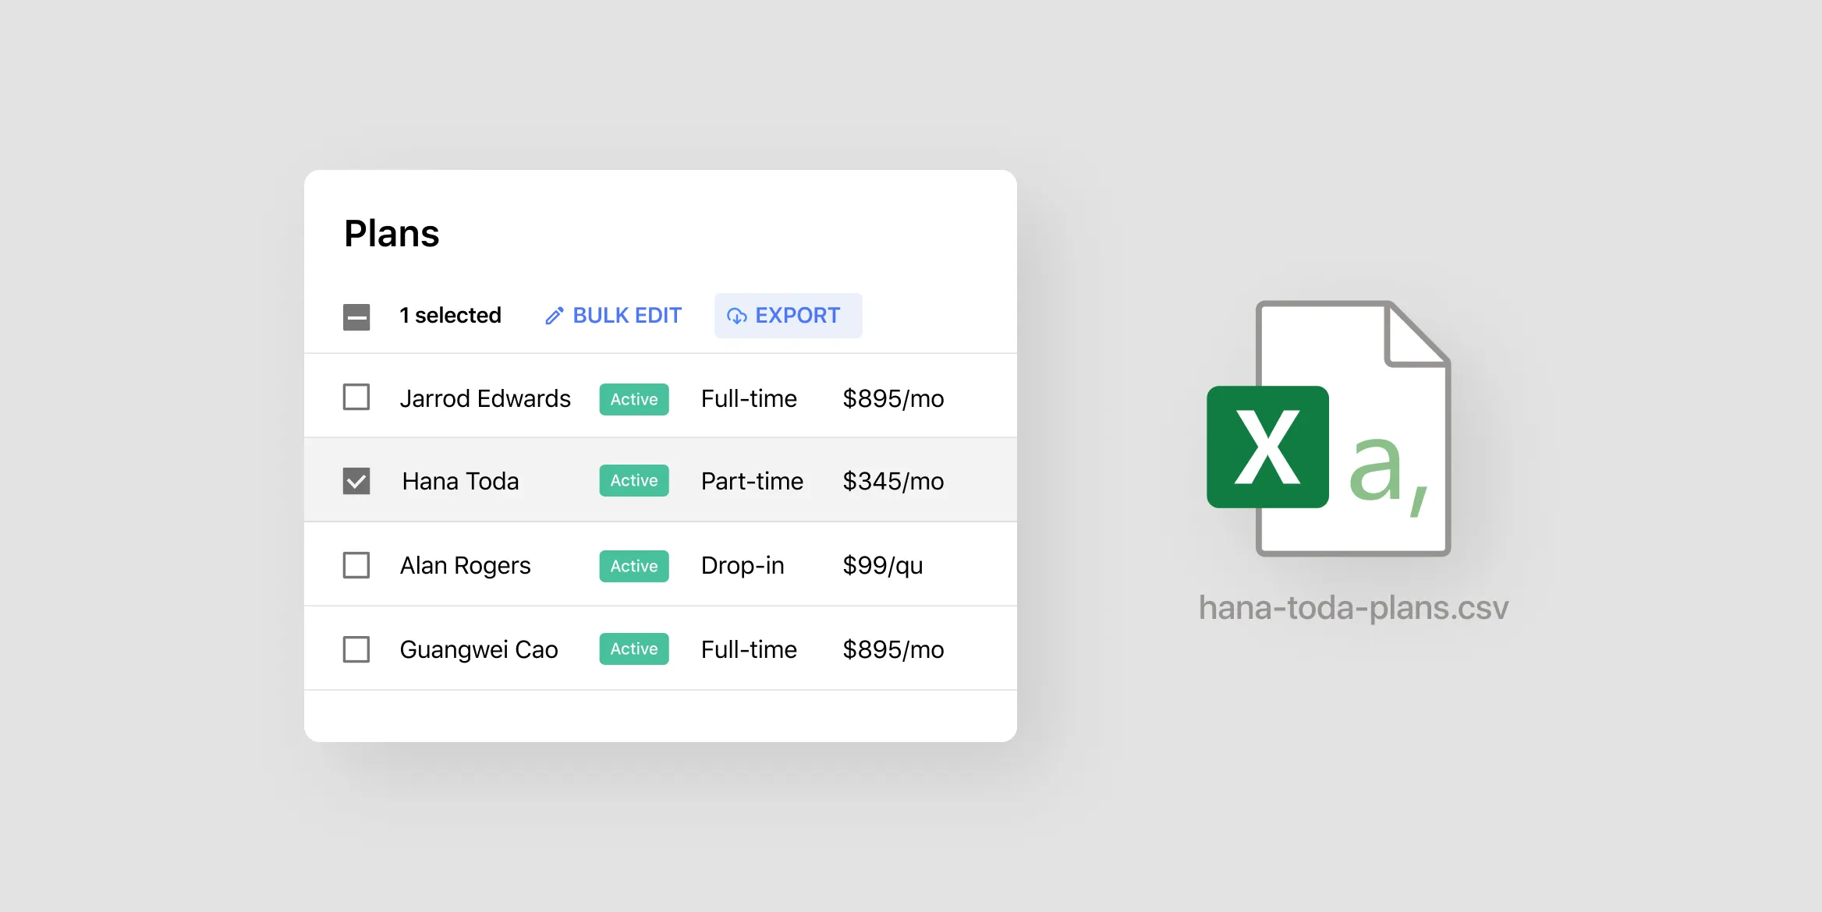Screen dimensions: 1822x912
Task: Select the name Guangwei Cao
Action: point(479,649)
